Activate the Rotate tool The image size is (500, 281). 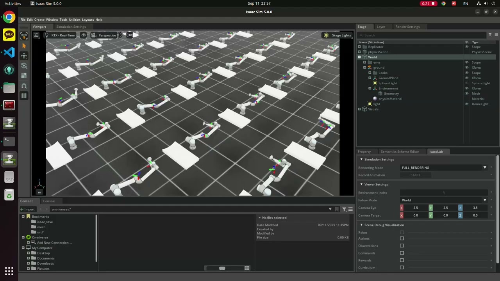pos(24,66)
